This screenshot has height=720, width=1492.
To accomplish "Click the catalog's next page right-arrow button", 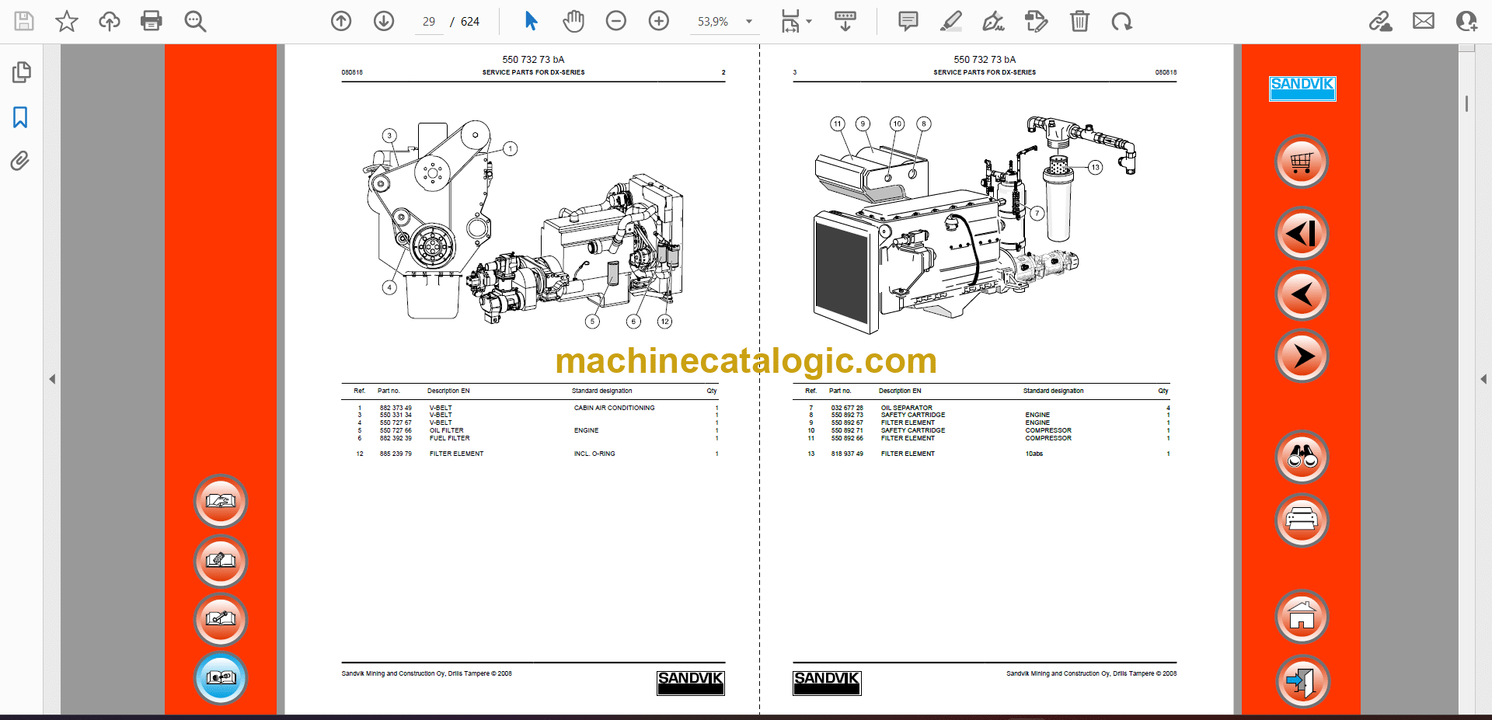I will pyautogui.click(x=1302, y=356).
